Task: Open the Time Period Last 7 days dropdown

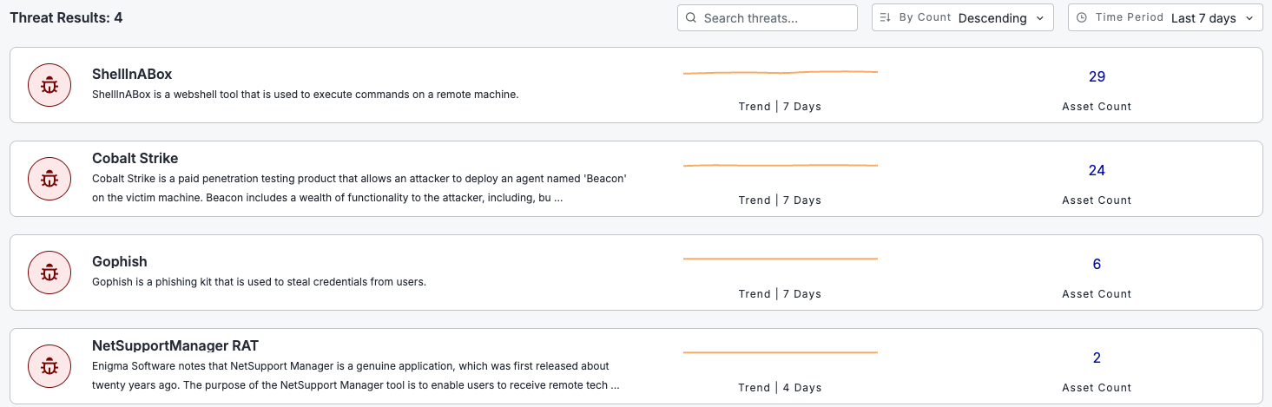Action: coord(1165,18)
